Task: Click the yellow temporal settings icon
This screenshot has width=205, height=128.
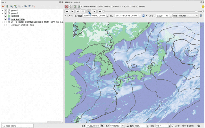Action: [x=203, y=6]
